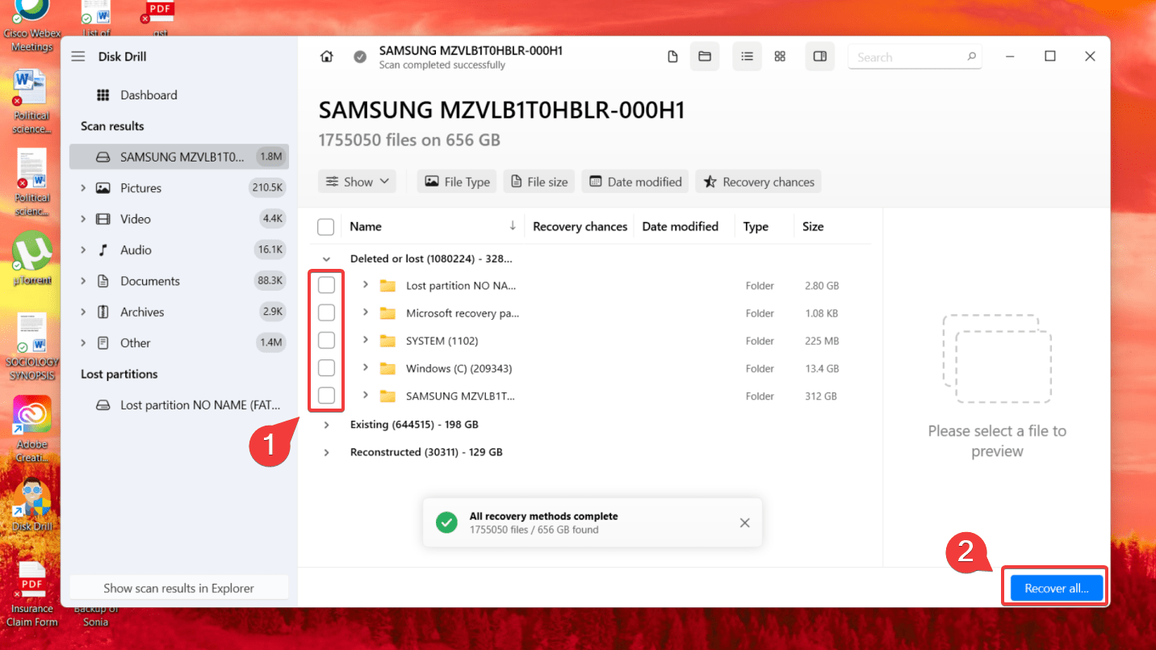
Task: Check the SYSTEM (1102) folder
Action: point(326,340)
